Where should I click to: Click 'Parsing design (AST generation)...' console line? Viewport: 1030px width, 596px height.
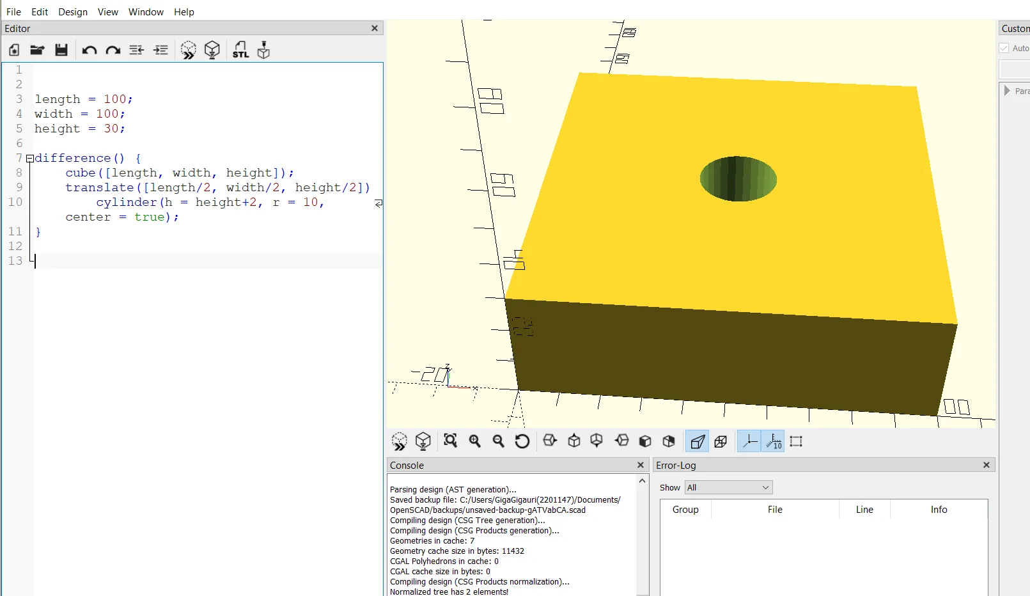[453, 490]
